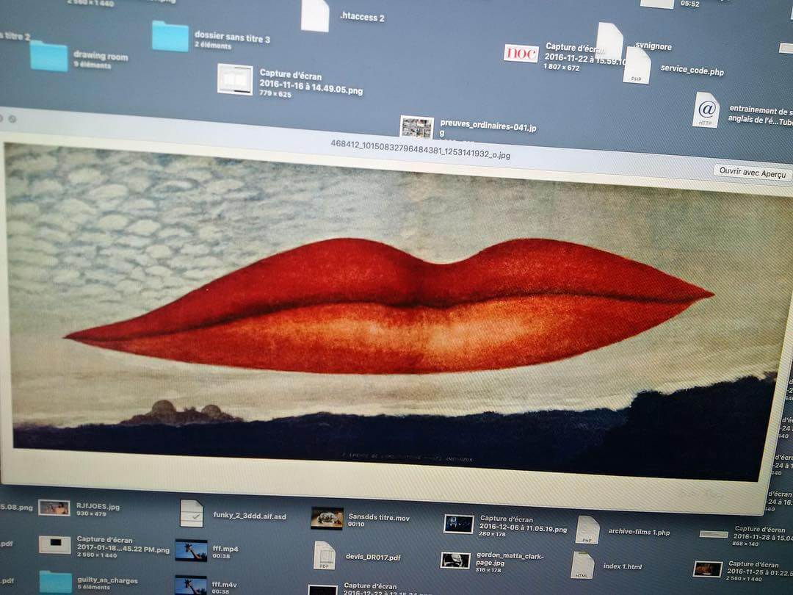Viewport: 793px width, 595px height.
Task: Click the "00:10" duration under Sansdds titre.mov
Action: (x=356, y=524)
